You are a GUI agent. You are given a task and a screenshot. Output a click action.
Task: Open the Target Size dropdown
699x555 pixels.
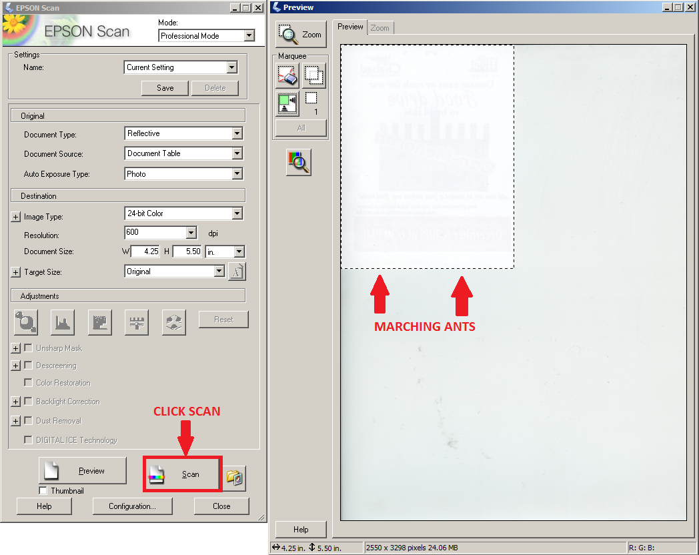pyautogui.click(x=175, y=271)
